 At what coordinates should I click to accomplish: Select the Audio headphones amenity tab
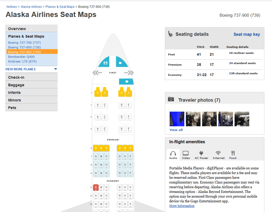(173, 155)
